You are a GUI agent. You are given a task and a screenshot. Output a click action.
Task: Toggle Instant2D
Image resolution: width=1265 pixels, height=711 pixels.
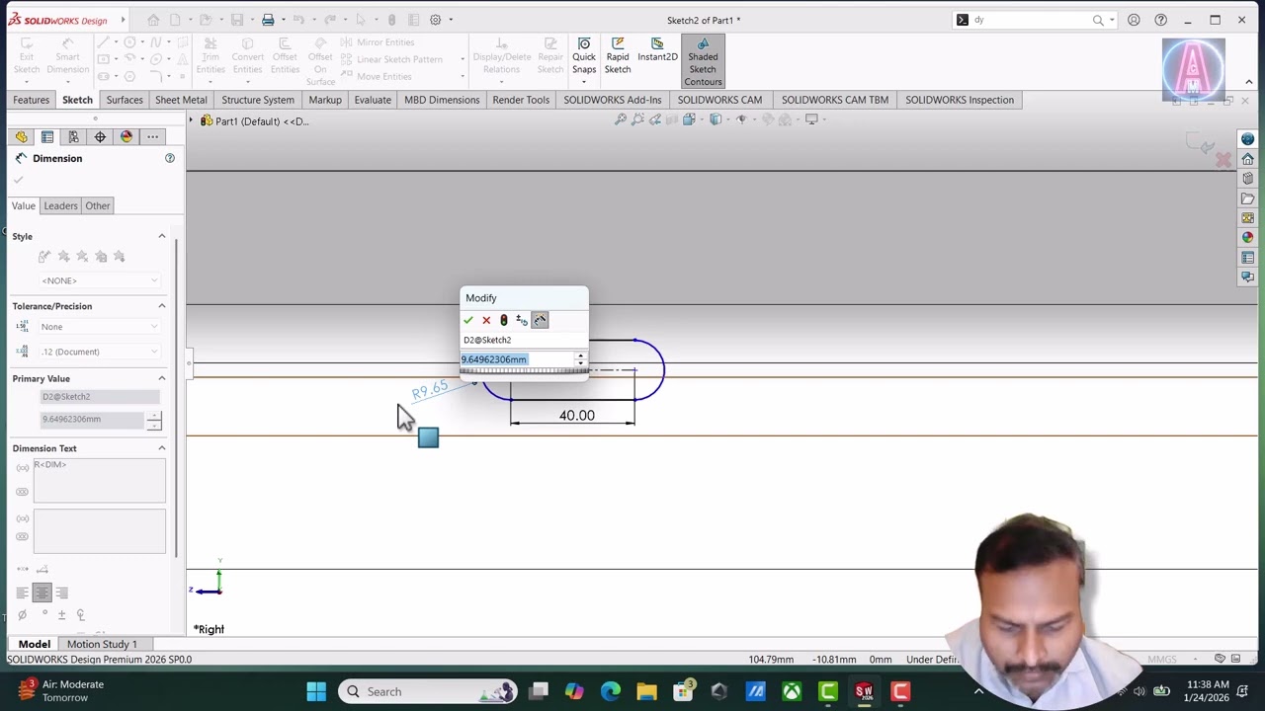click(657, 50)
